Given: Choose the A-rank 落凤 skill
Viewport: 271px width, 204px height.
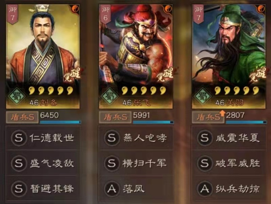Looking at the screenshot, I should click(x=136, y=189).
